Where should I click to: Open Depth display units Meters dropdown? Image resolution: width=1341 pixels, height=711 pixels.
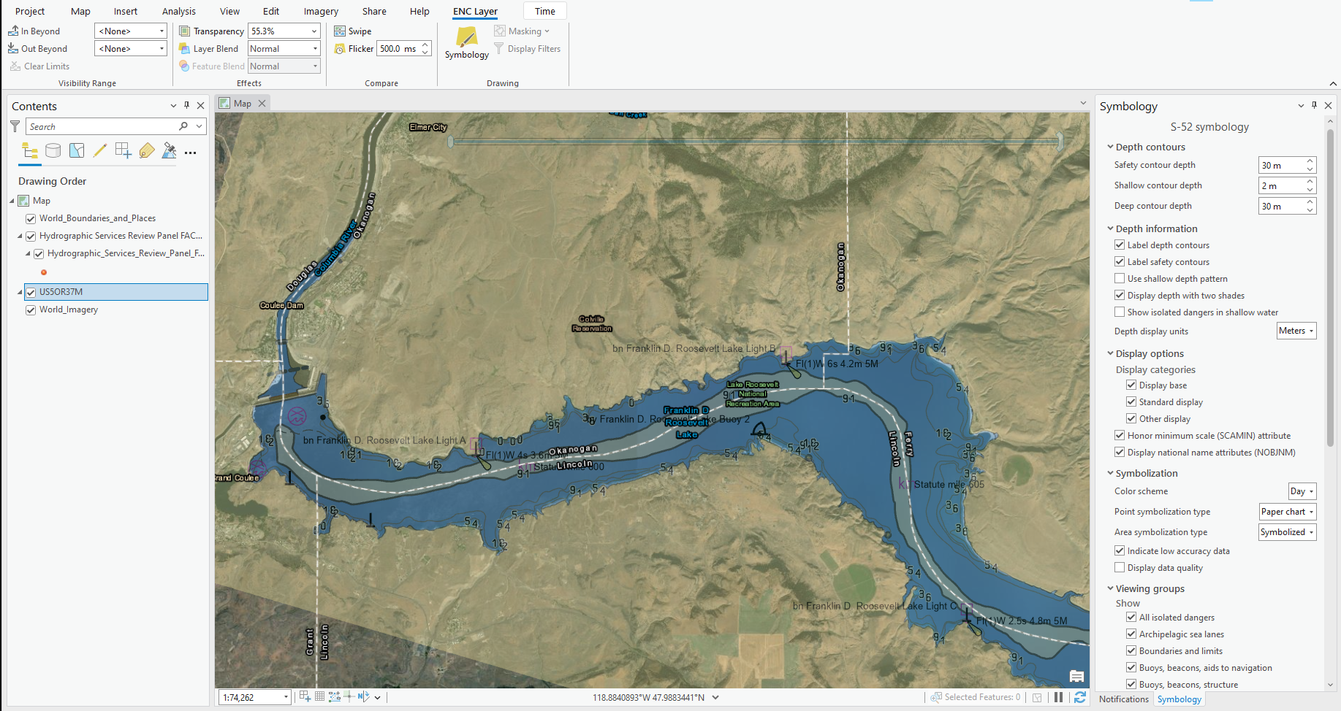coord(1296,331)
